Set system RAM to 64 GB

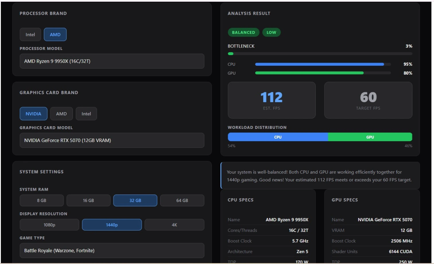[182, 200]
